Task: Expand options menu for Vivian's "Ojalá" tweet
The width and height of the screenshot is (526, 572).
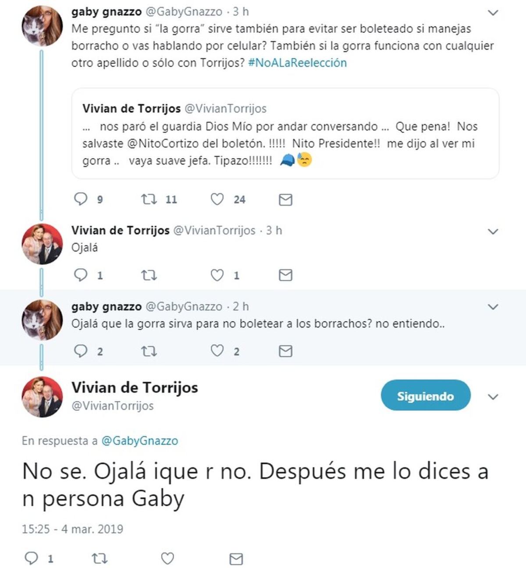Action: pos(493,231)
